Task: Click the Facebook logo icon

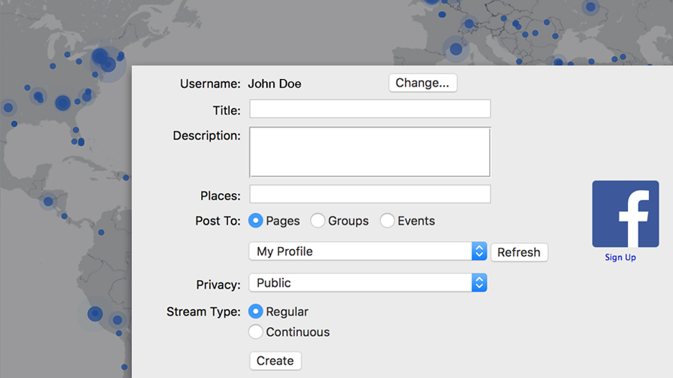Action: point(626,214)
